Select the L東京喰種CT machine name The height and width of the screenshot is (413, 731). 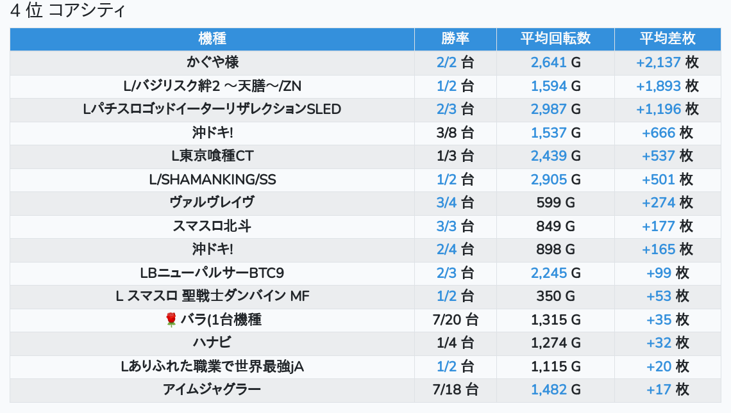click(x=212, y=156)
